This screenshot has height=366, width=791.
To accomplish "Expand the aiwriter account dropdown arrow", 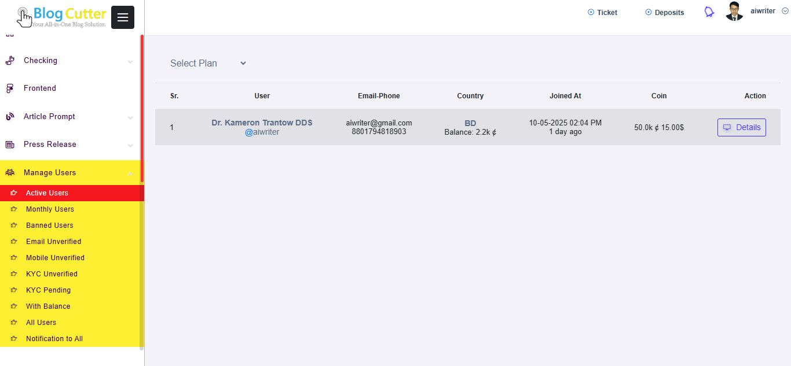I will click(785, 11).
